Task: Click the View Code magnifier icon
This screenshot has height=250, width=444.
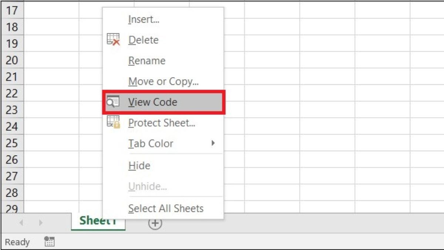Action: click(112, 102)
